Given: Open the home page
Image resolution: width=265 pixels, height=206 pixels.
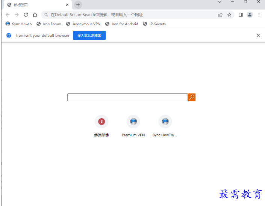Looking at the screenshot, I should pyautogui.click(x=35, y=15).
